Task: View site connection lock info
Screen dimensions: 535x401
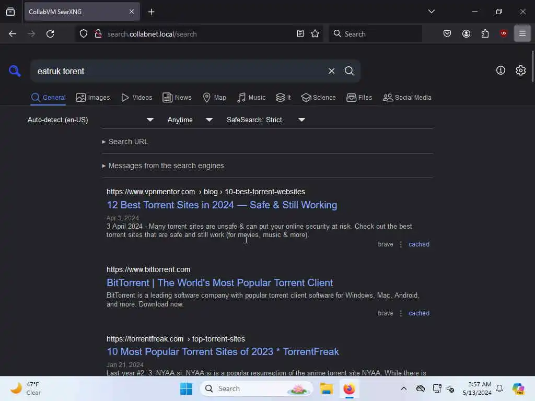Action: pos(98,34)
